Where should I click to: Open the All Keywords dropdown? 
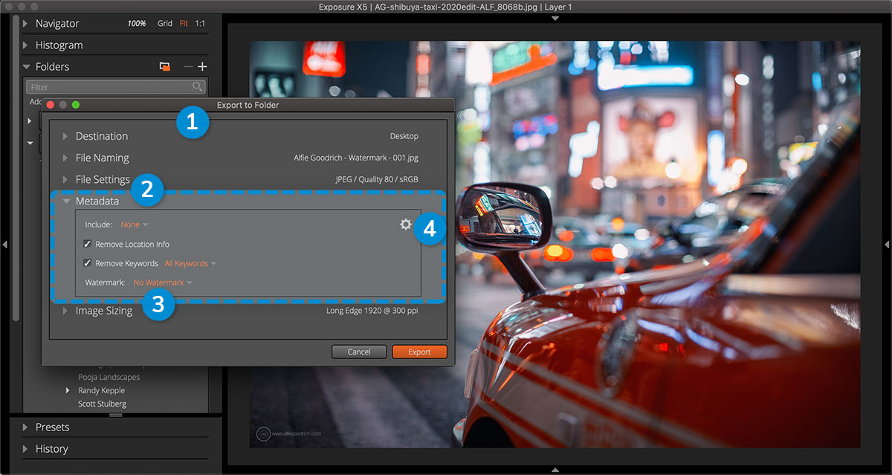pyautogui.click(x=190, y=263)
